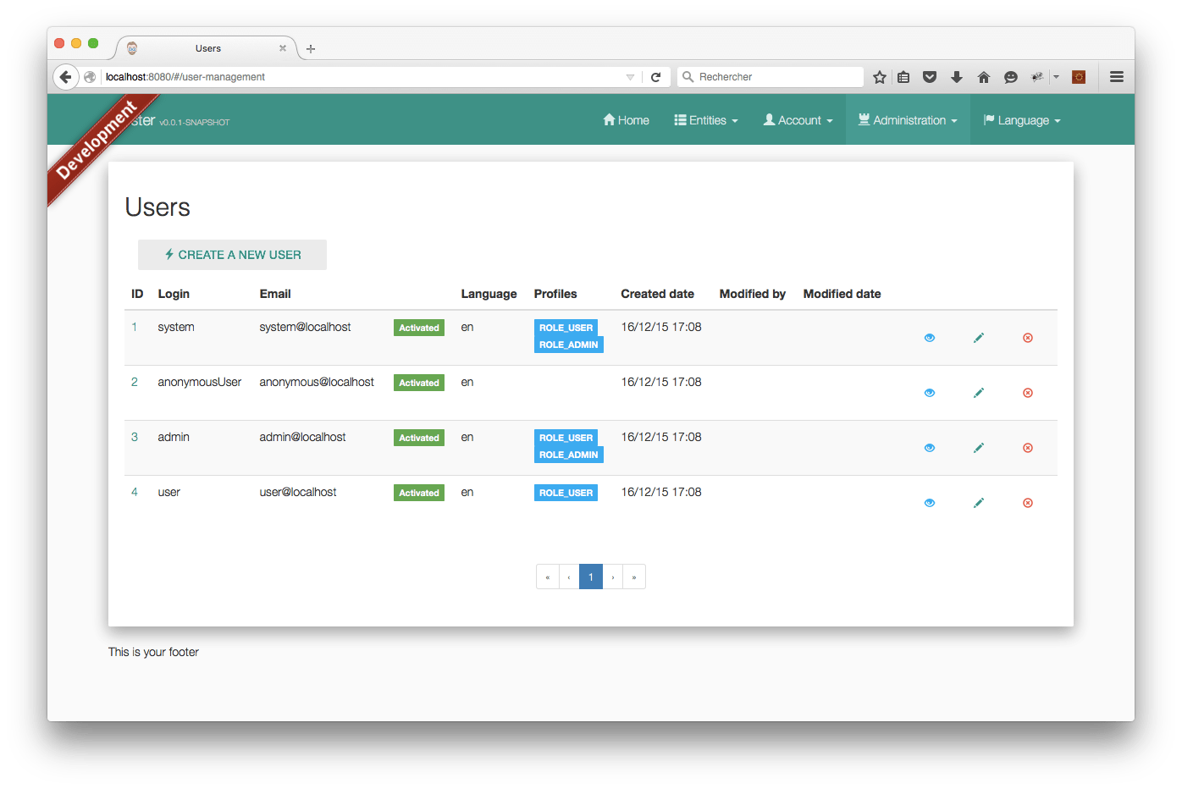1182x789 pixels.
Task: Select the Users browser tab
Action: click(x=207, y=48)
